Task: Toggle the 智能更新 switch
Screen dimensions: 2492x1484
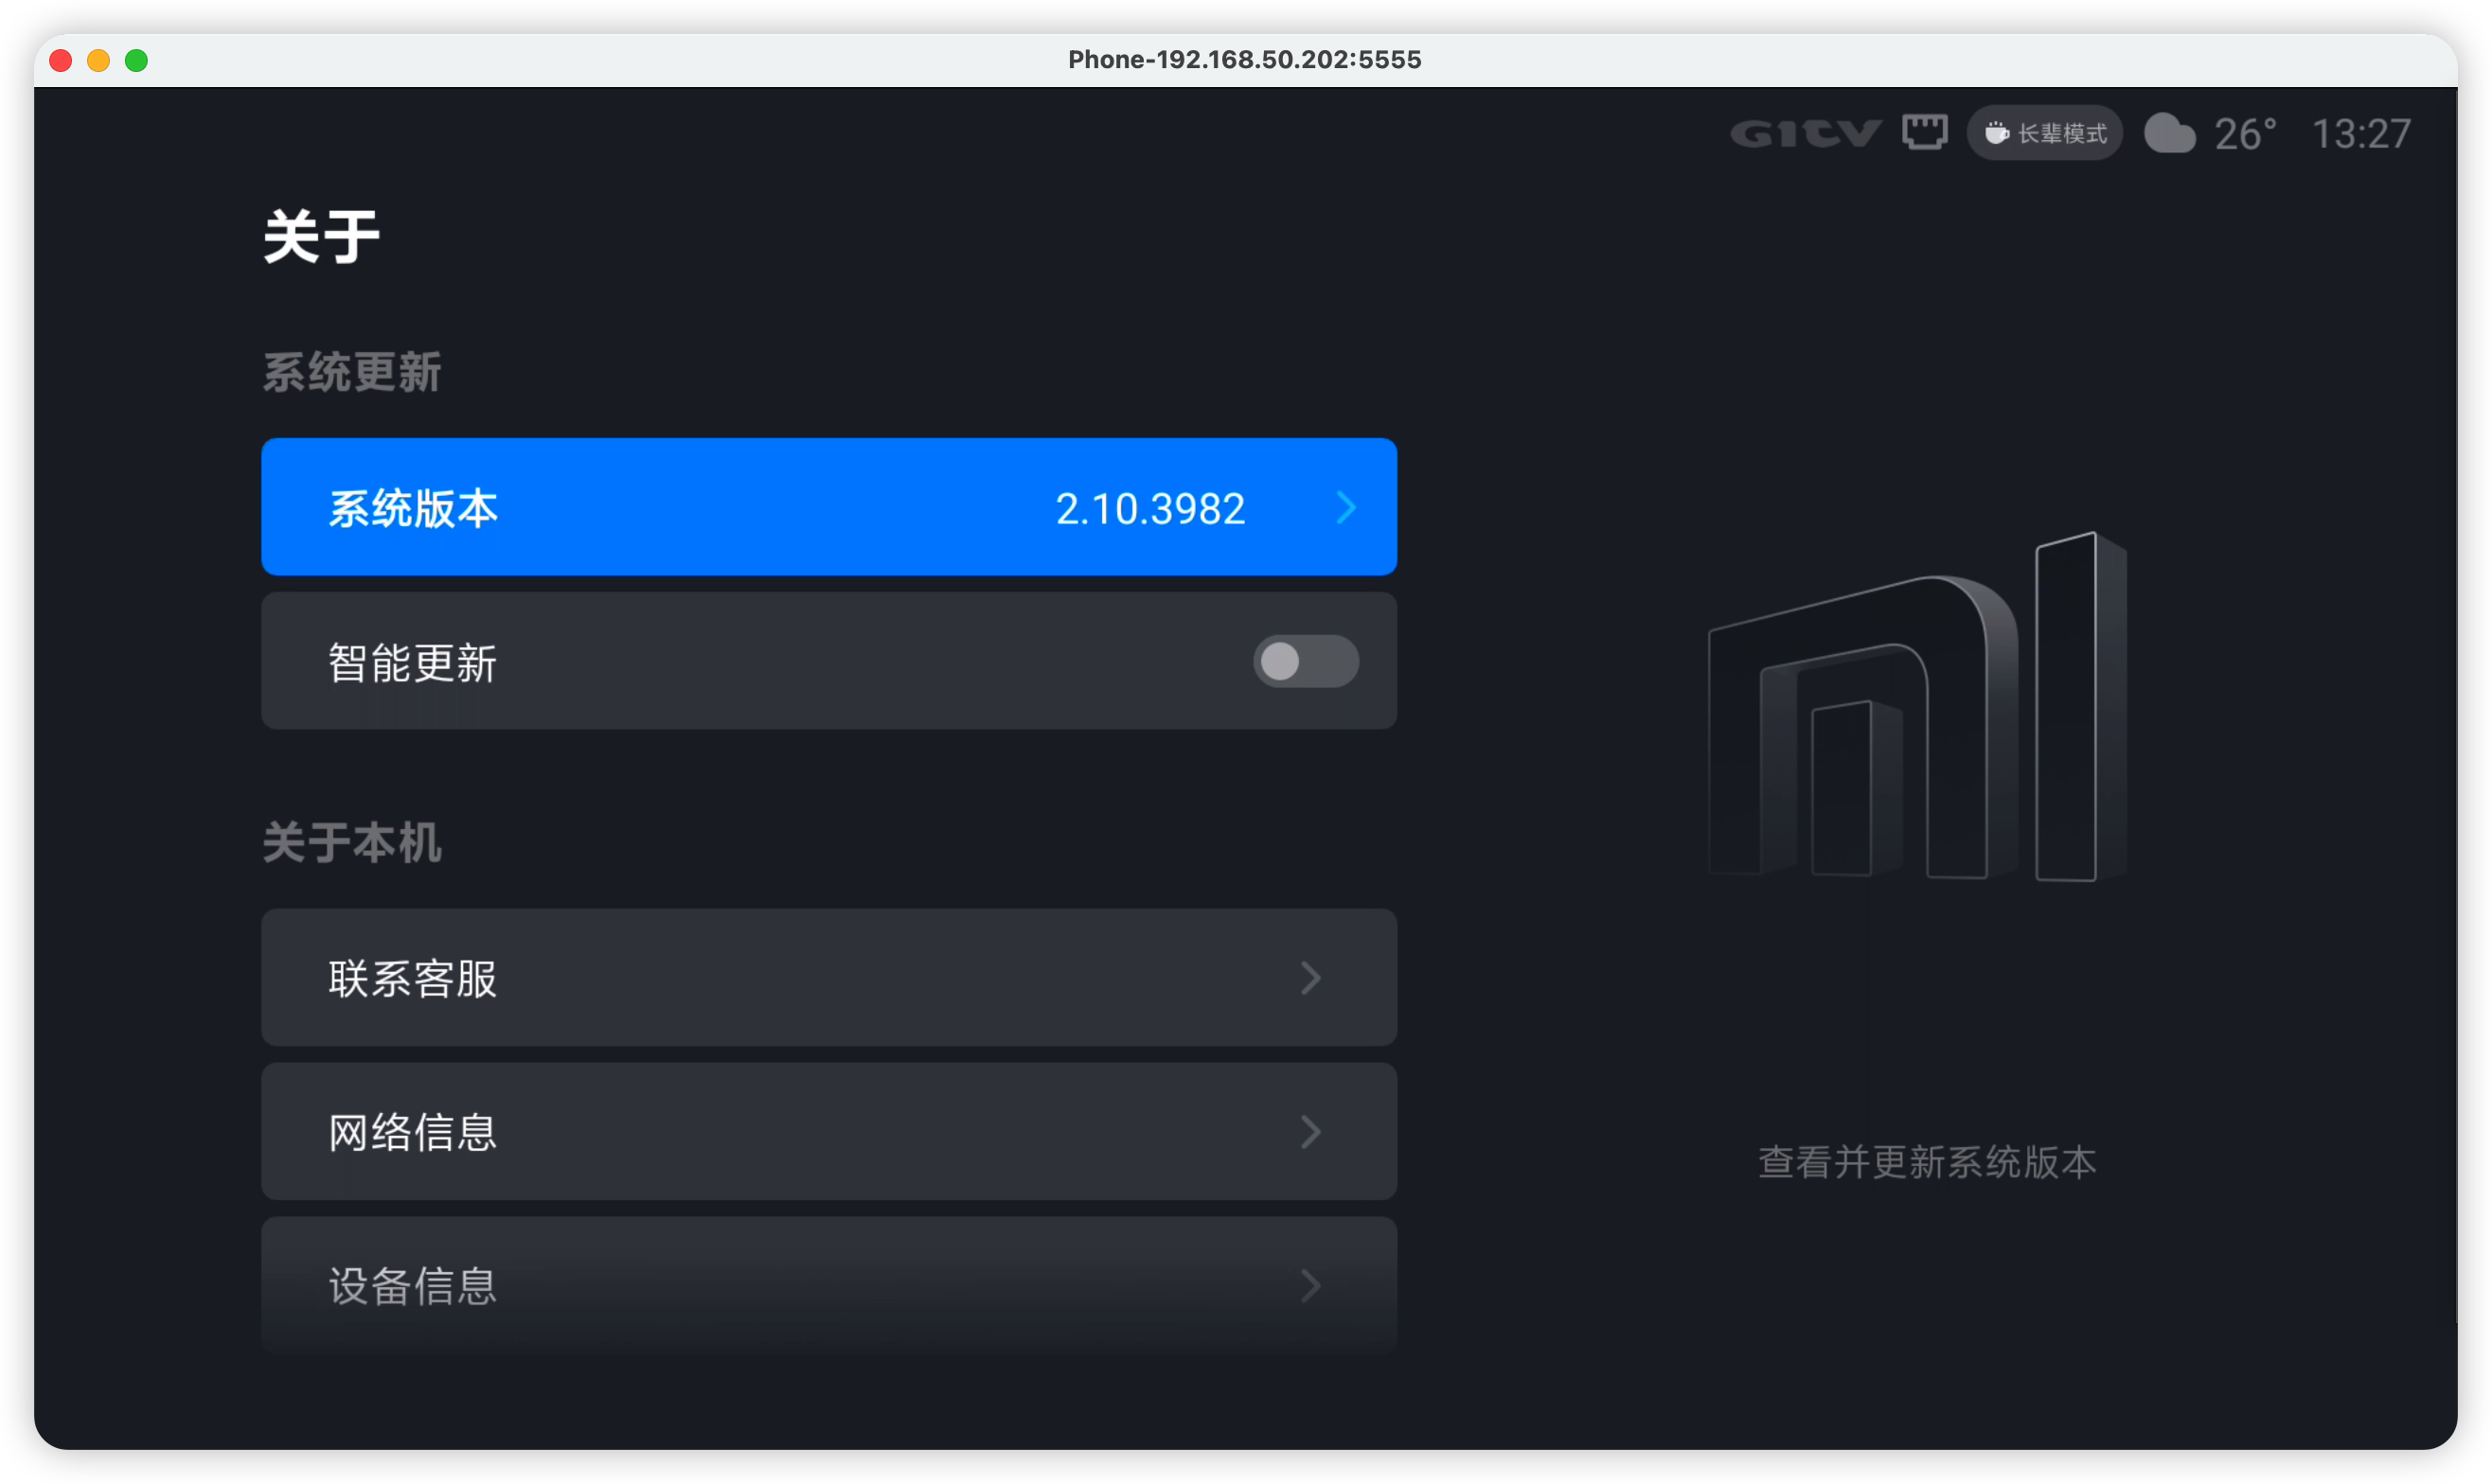Action: pyautogui.click(x=1305, y=661)
